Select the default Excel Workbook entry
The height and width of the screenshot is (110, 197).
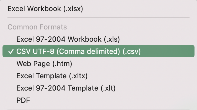pos(98,9)
